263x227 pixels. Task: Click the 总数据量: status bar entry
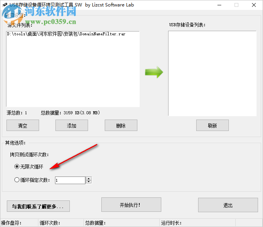tap(95, 223)
